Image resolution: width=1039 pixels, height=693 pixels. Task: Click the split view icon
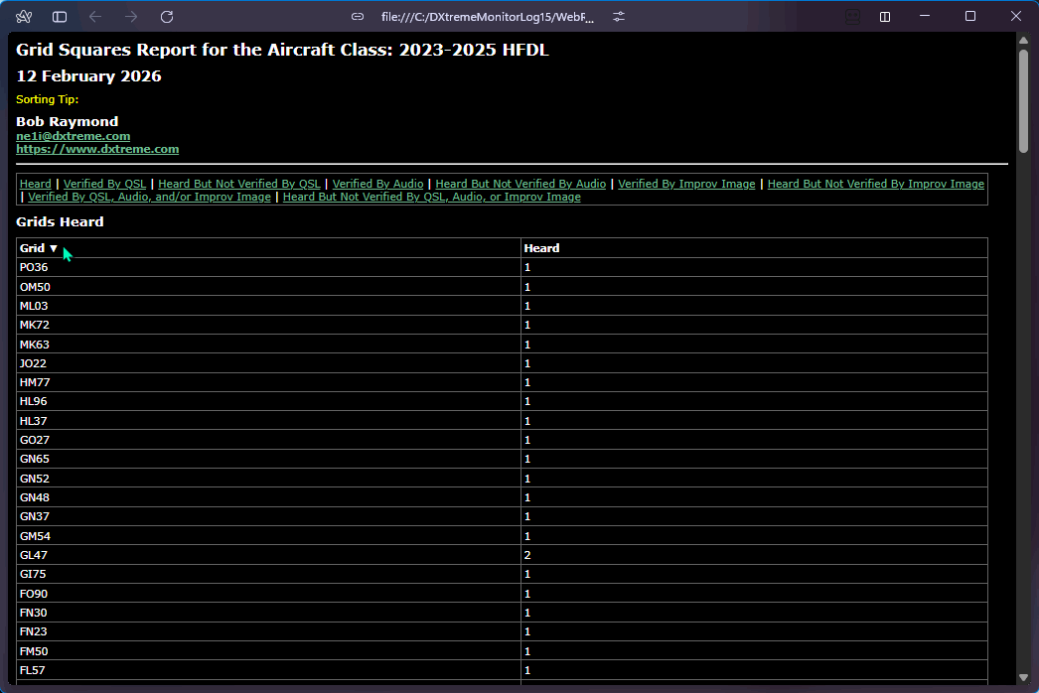(x=885, y=17)
